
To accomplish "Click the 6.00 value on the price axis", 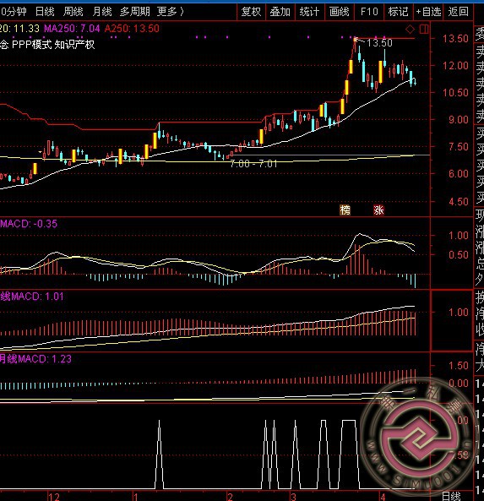I will pos(459,174).
